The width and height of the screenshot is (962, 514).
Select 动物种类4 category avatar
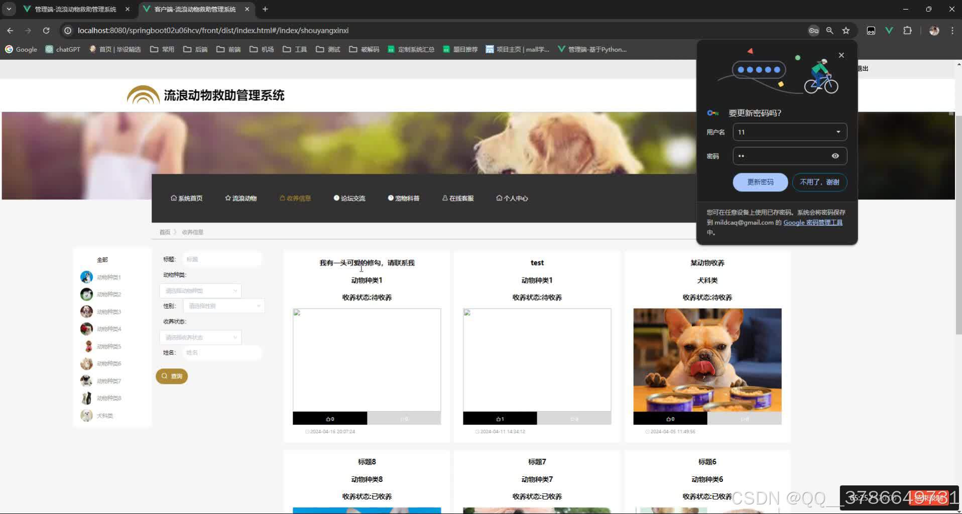point(86,329)
